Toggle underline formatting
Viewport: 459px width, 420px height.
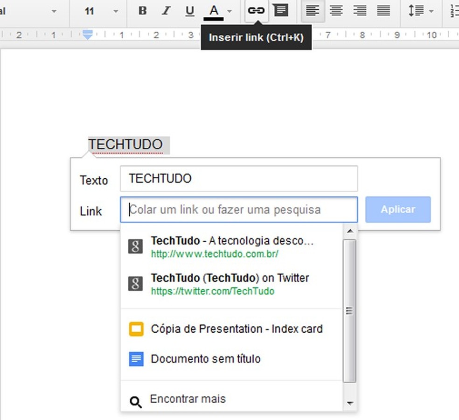click(x=189, y=11)
